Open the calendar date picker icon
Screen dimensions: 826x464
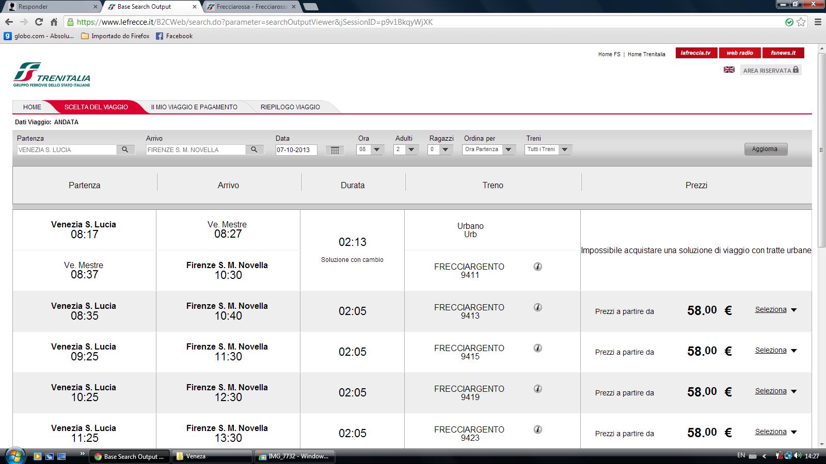coord(335,150)
